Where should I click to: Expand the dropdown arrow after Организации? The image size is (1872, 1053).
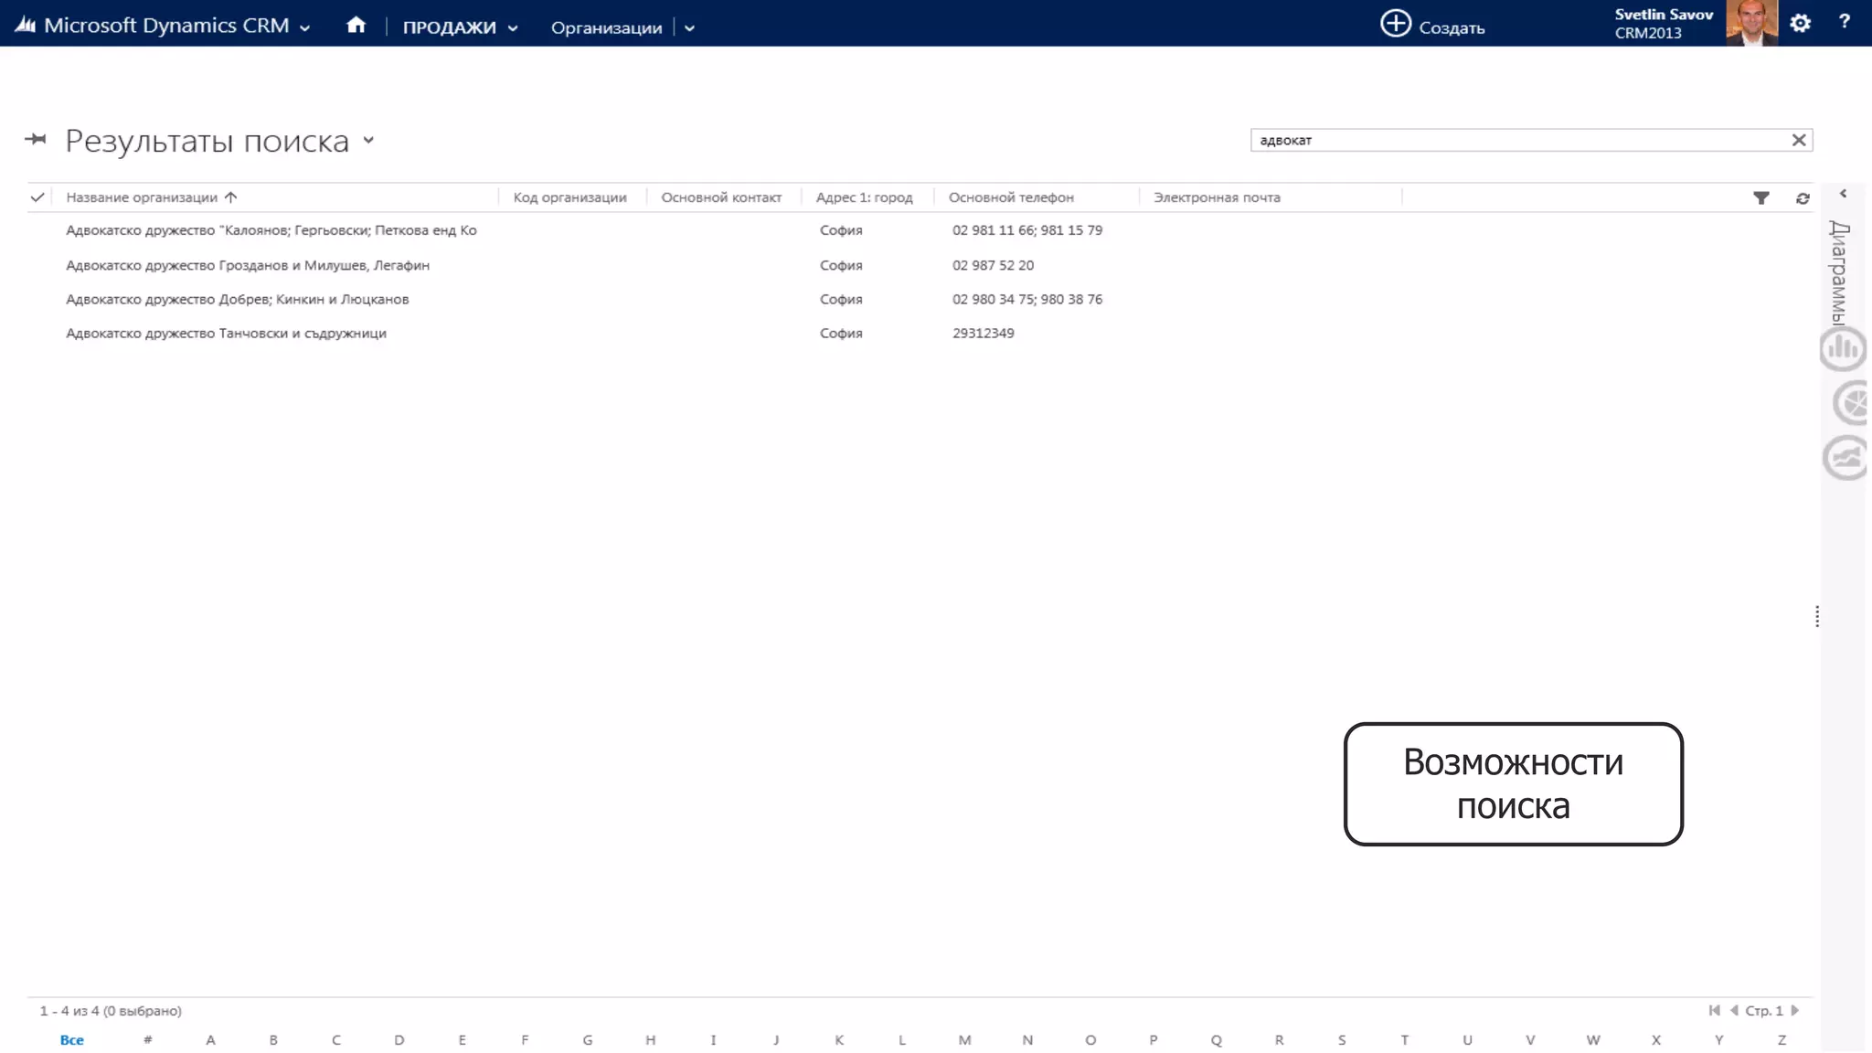(689, 28)
